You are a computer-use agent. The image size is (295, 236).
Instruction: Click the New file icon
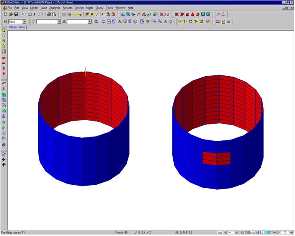(6, 14)
